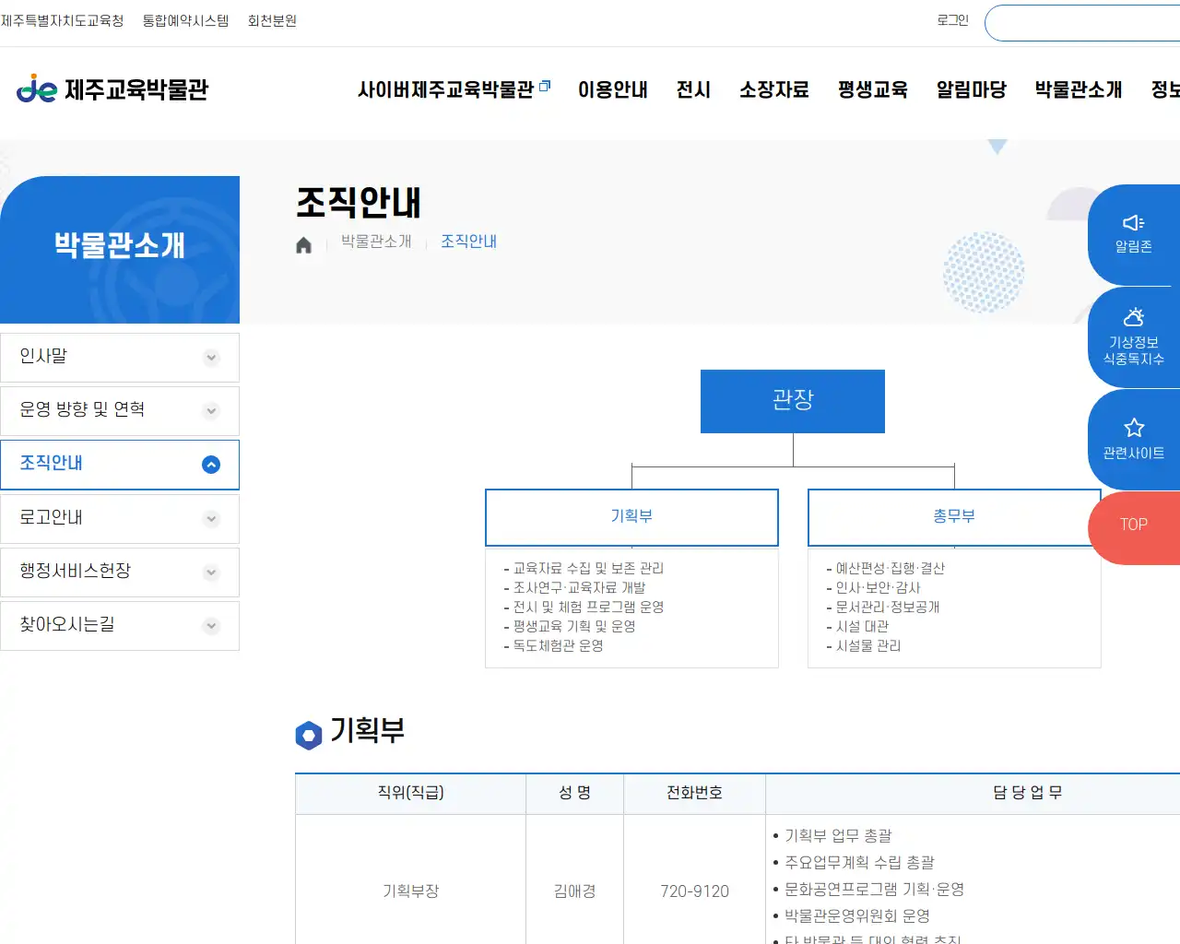The height and width of the screenshot is (944, 1180).
Task: Select 로고안내 in sidebar
Action: click(x=120, y=519)
